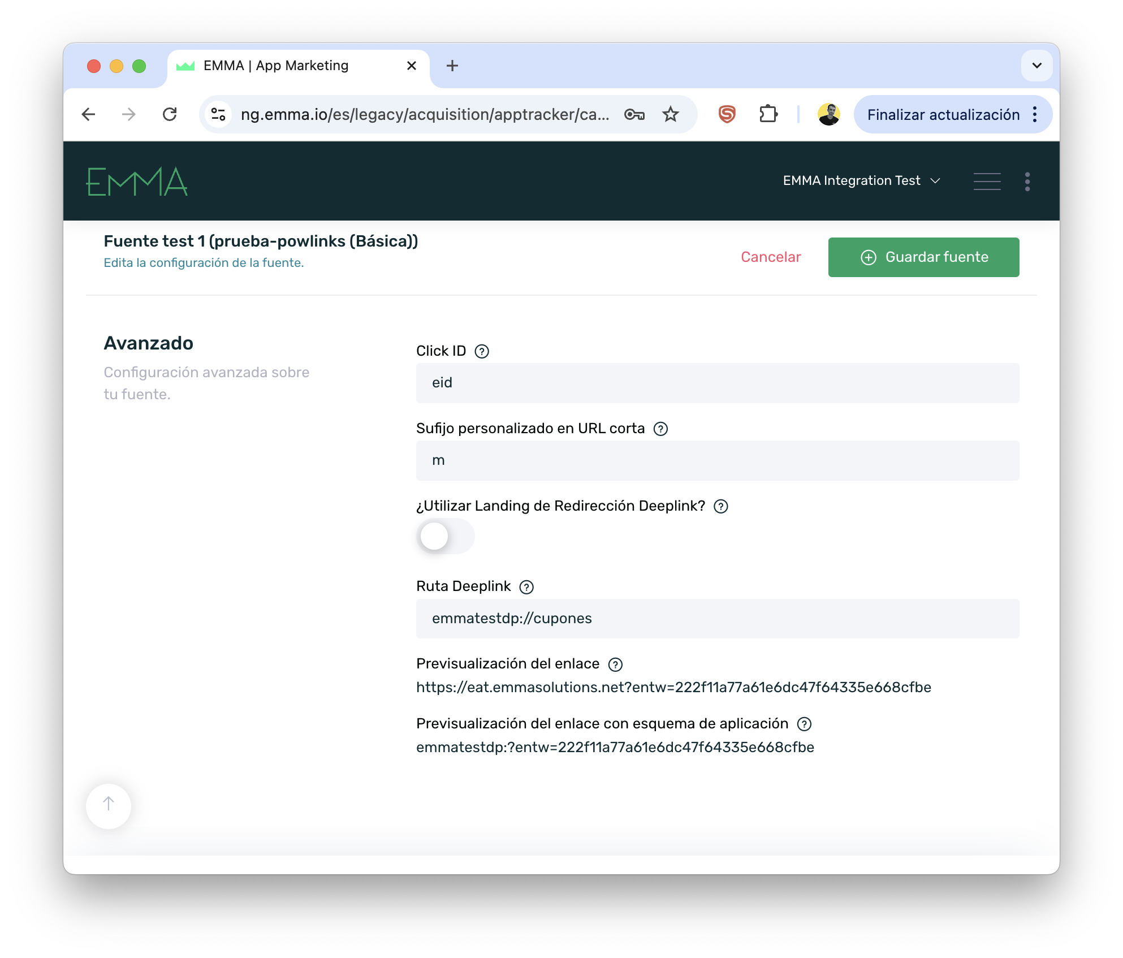Open the three-dot options menu in EMMA header
This screenshot has width=1123, height=958.
pos(1027,181)
